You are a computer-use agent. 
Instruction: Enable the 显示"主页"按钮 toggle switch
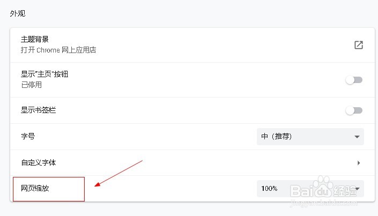[354, 80]
